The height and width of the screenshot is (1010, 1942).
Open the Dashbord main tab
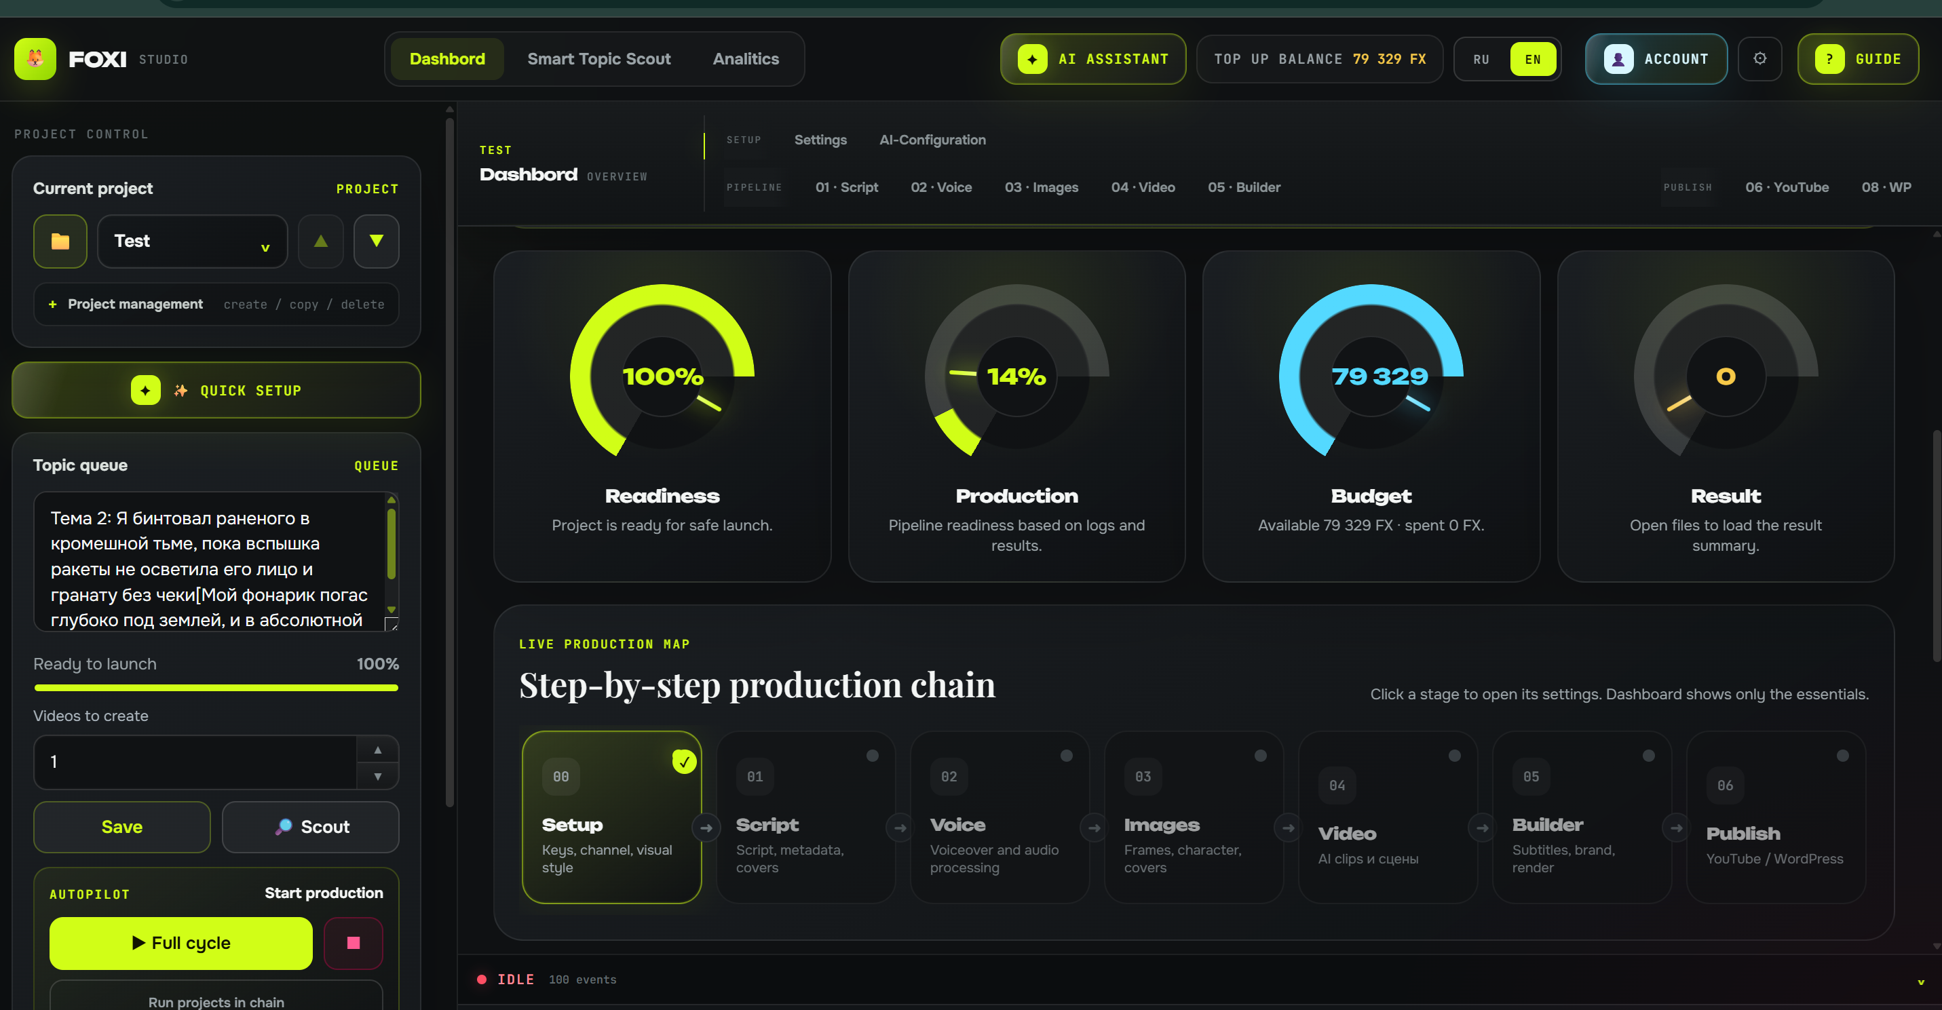[447, 59]
